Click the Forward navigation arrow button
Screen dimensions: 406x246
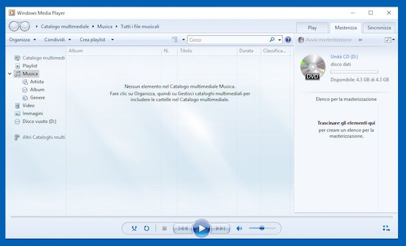click(25, 26)
